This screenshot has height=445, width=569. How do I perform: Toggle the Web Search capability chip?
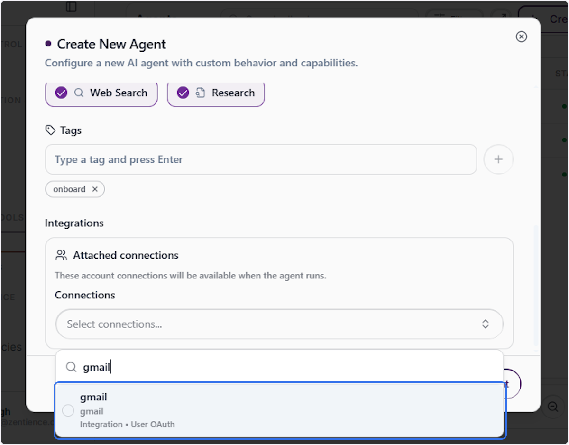coord(101,93)
